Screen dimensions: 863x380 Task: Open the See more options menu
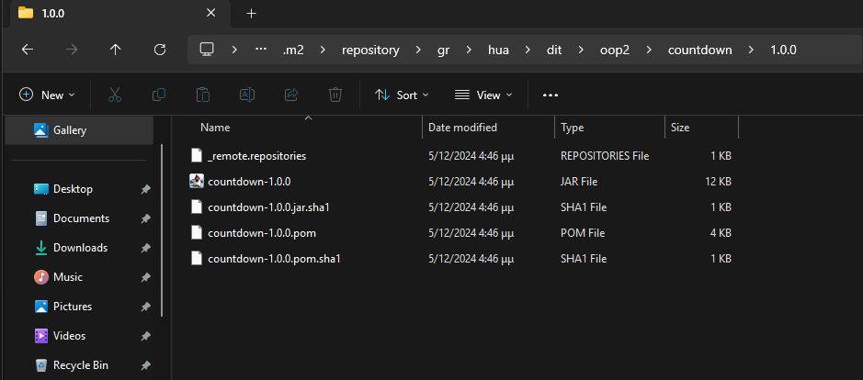pos(551,95)
